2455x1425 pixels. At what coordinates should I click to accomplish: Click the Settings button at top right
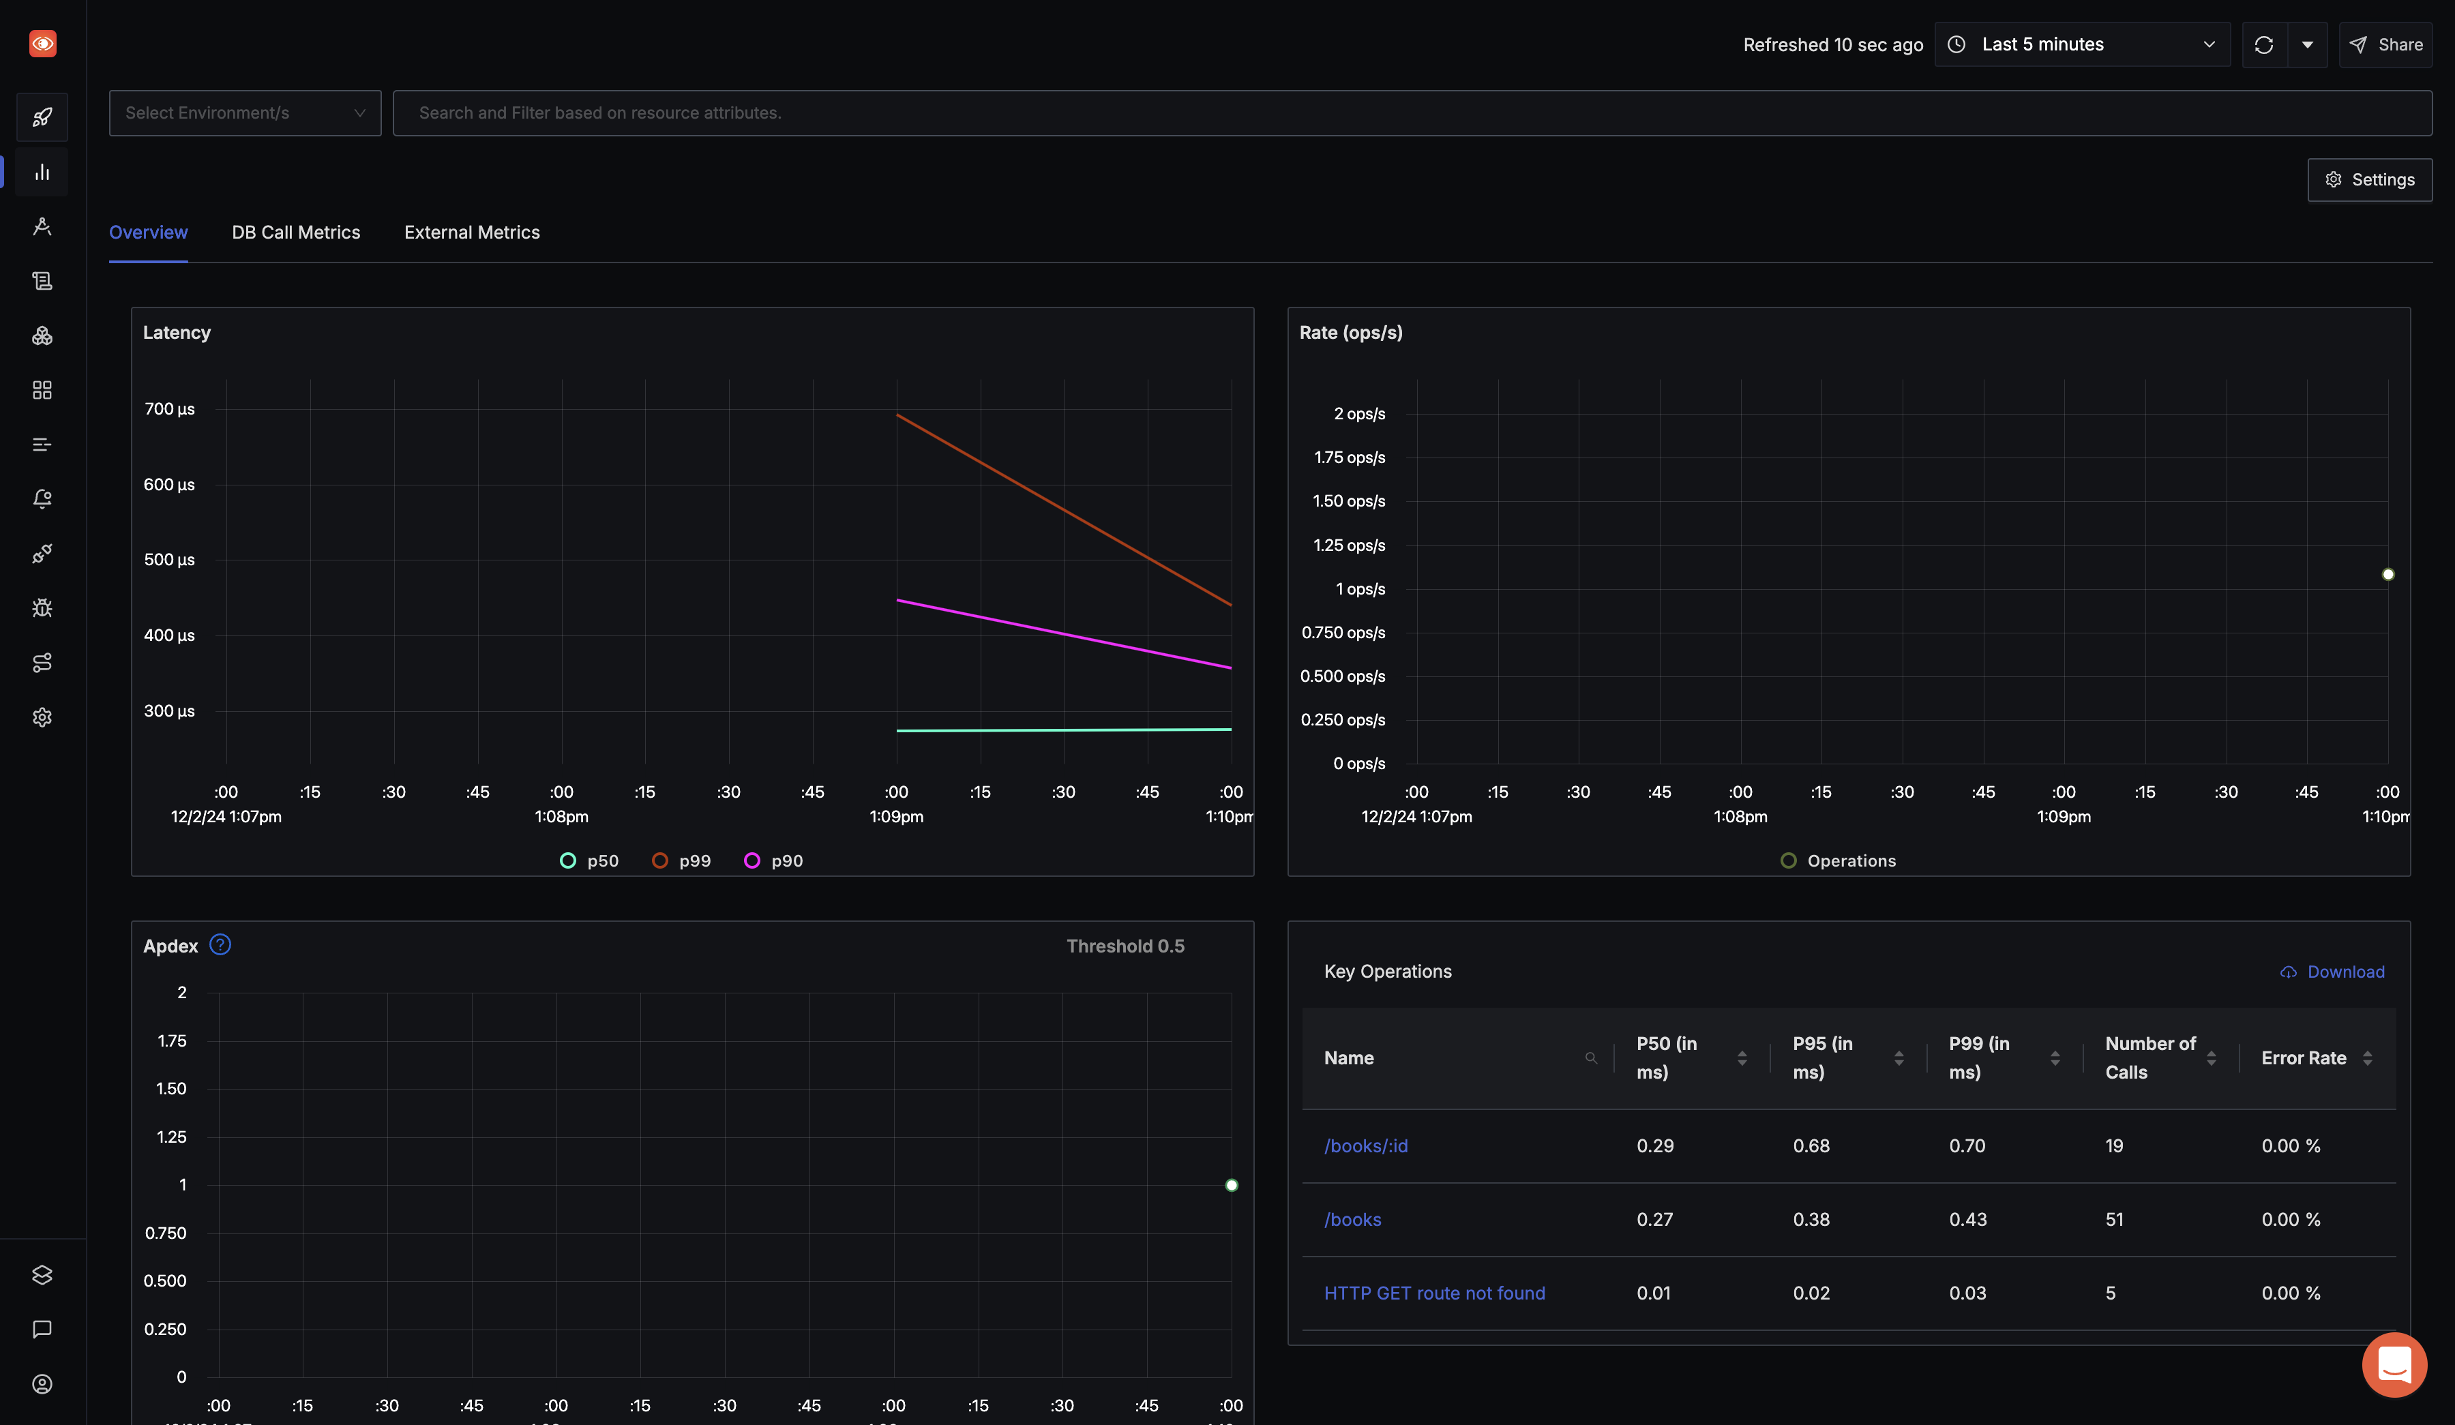tap(2369, 180)
